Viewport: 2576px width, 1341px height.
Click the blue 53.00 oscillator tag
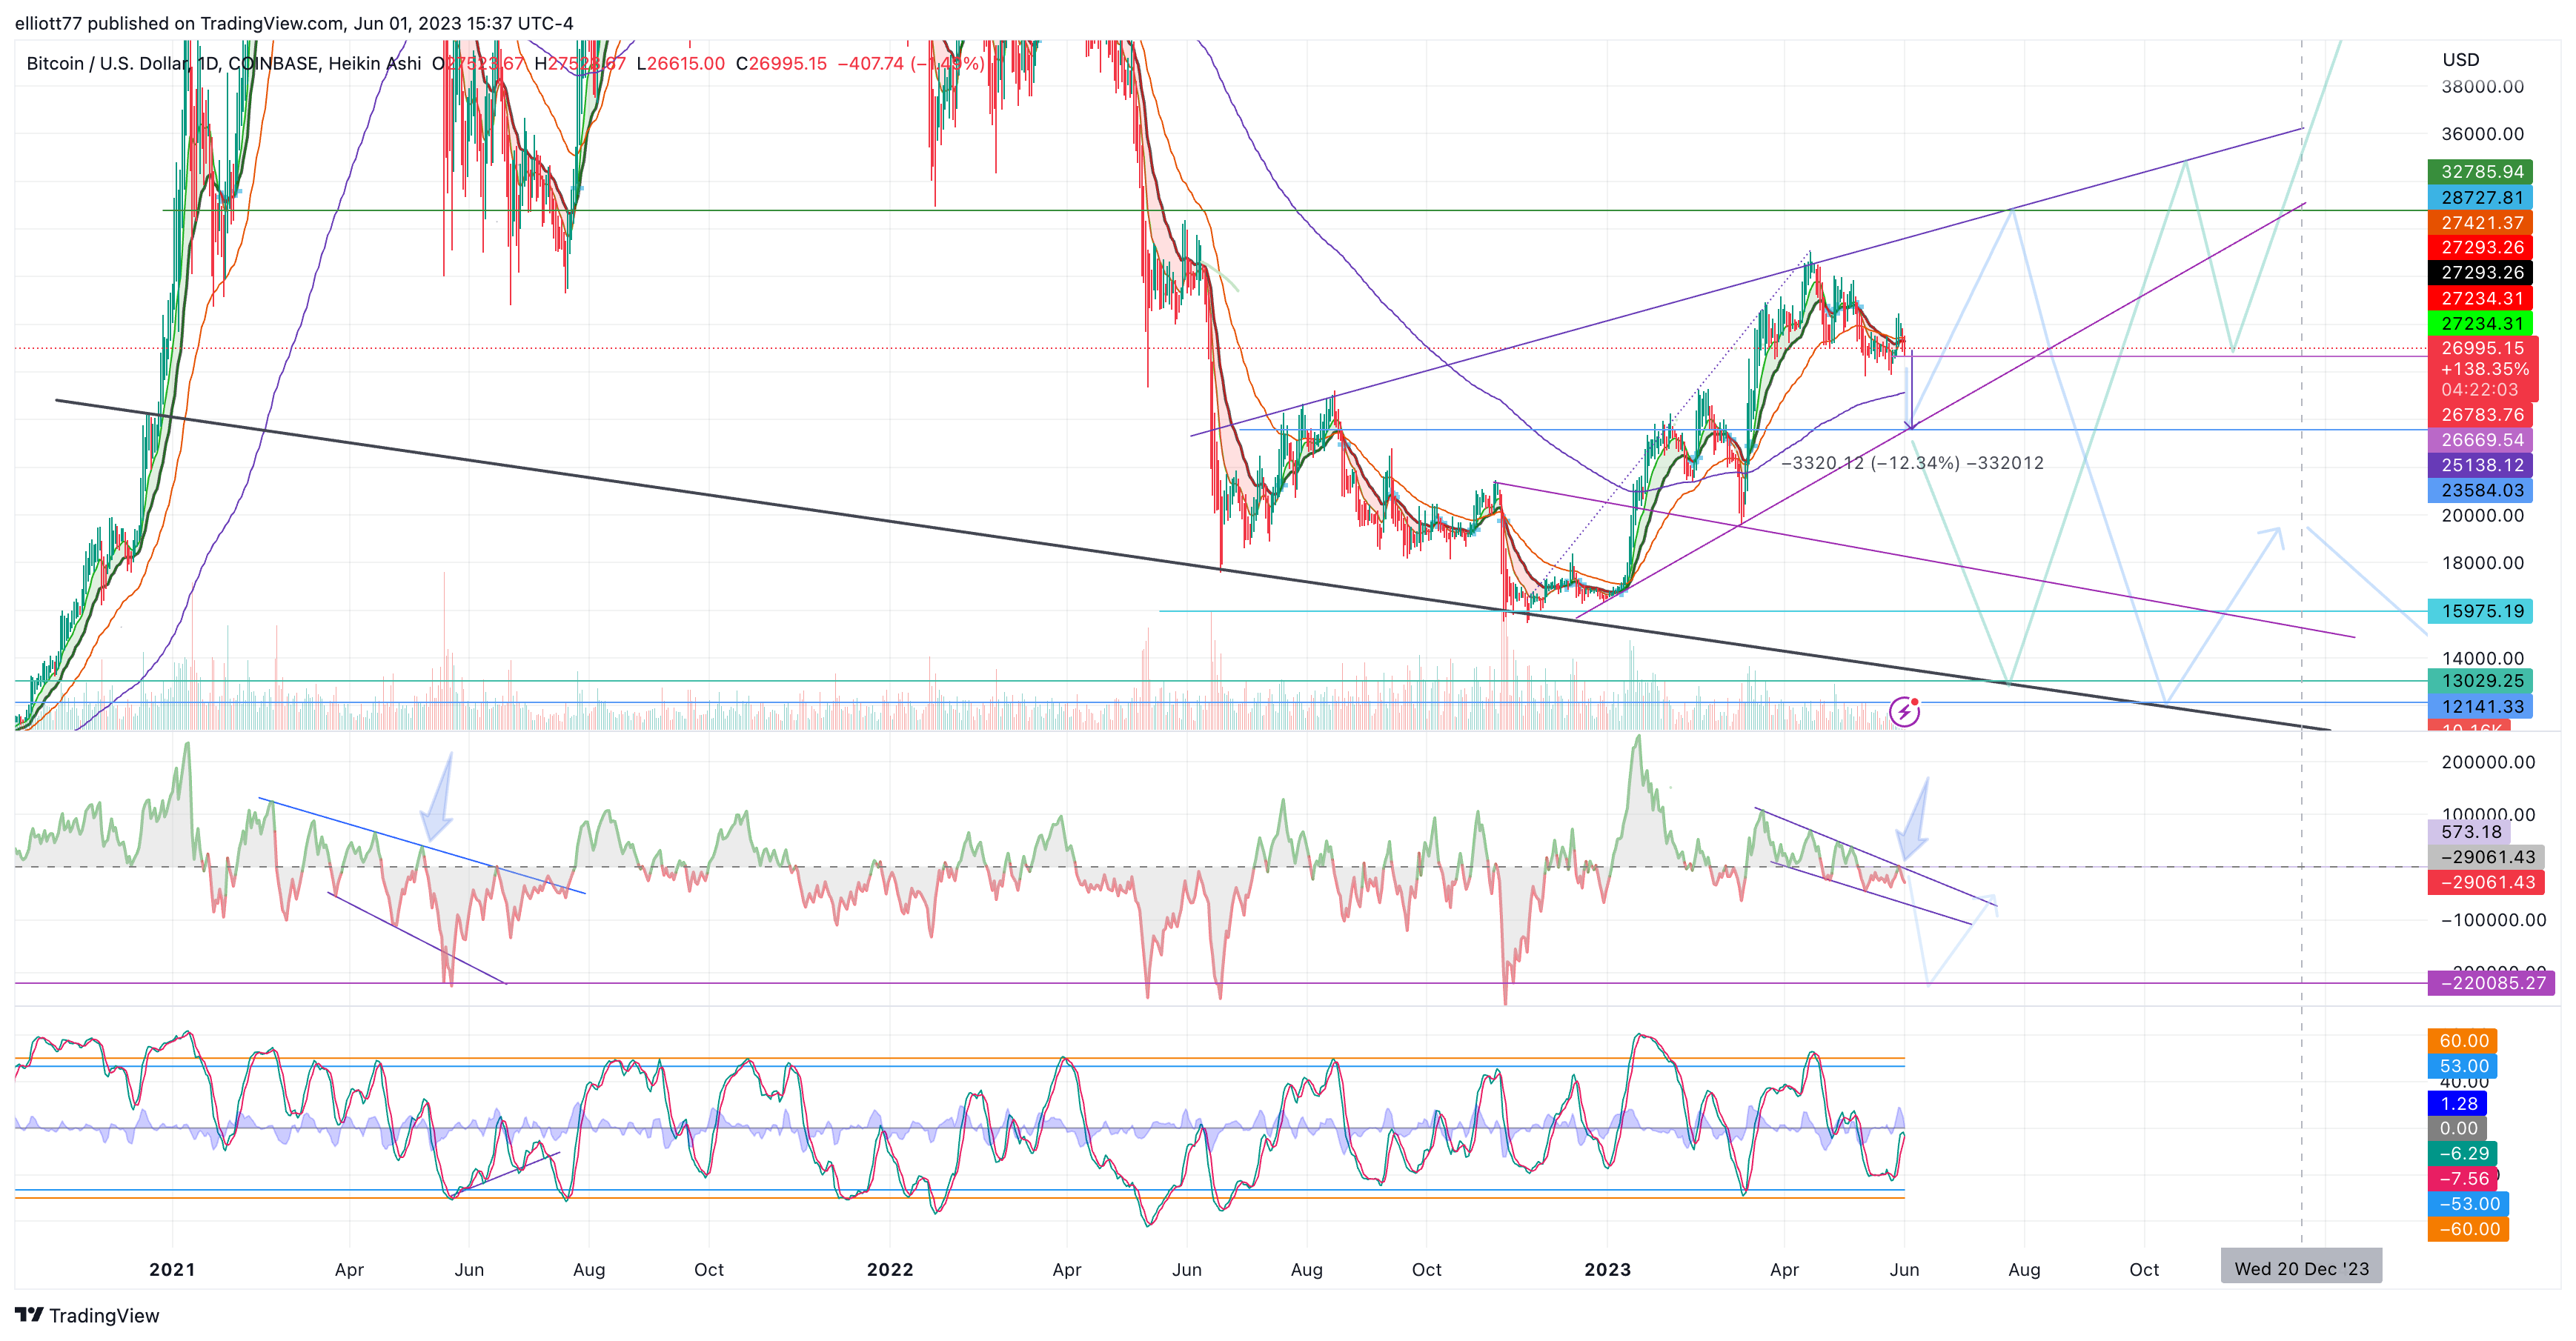pyautogui.click(x=2463, y=1066)
